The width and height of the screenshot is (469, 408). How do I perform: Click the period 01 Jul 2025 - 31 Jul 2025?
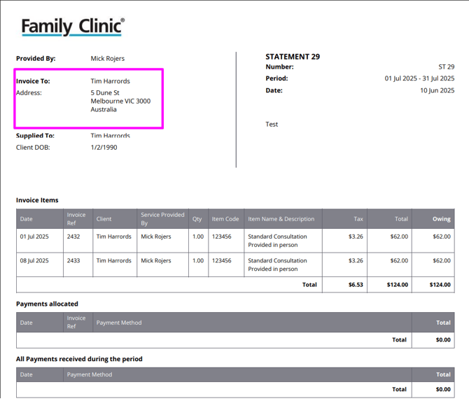click(419, 79)
